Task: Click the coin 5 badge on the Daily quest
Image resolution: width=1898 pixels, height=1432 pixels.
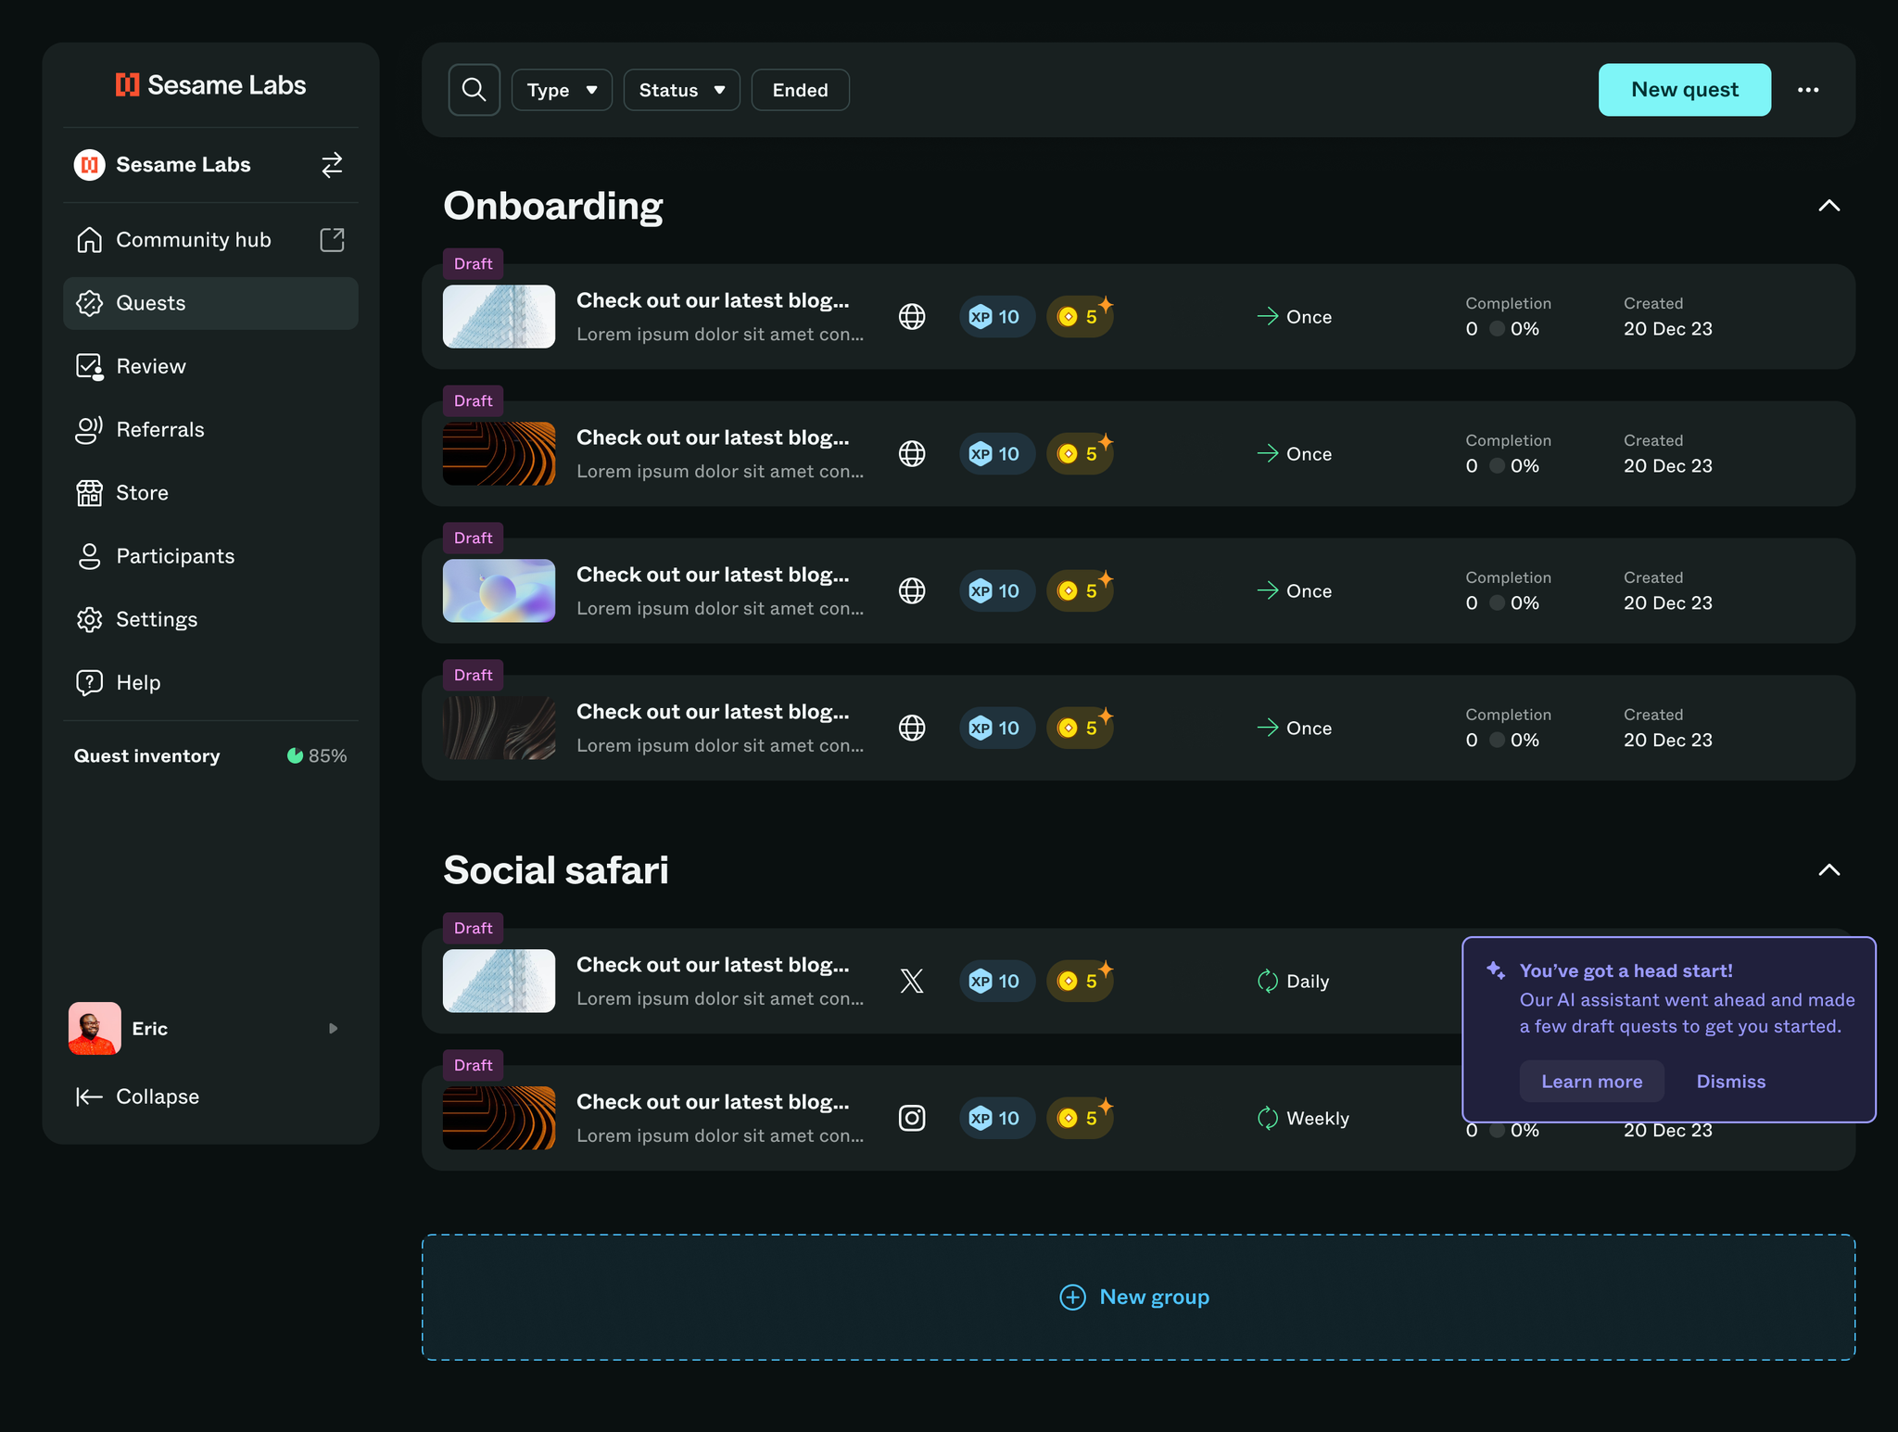Action: tap(1080, 982)
